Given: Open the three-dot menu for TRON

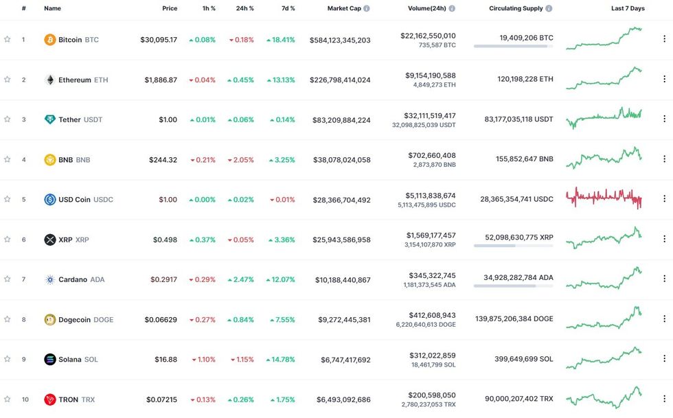Looking at the screenshot, I should tap(664, 399).
